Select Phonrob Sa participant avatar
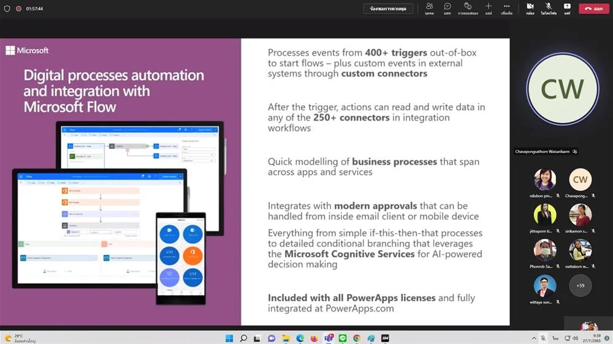Viewport: 613px width, 344px height. pyautogui.click(x=545, y=250)
